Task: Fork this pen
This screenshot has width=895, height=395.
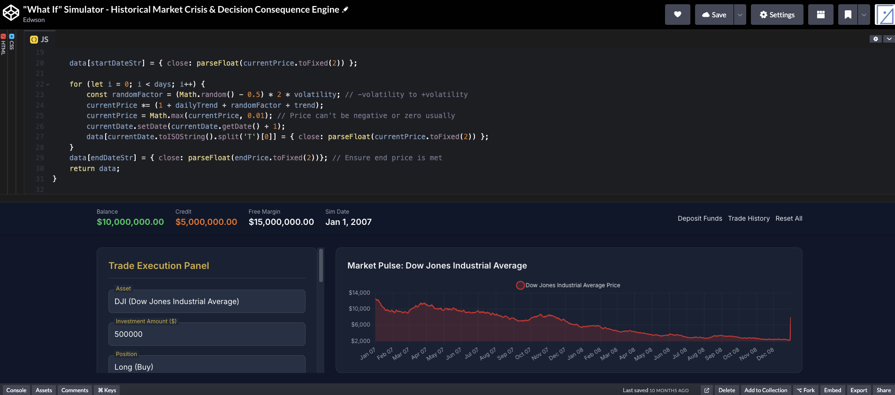Action: 805,390
